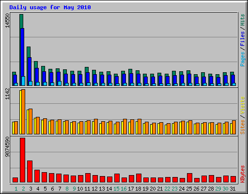Click the green day label "9" on date axis

point(74,189)
